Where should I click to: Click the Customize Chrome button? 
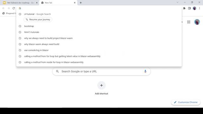coord(186,102)
